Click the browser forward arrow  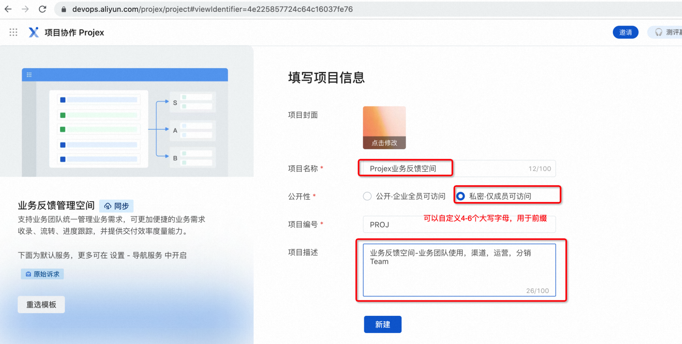point(25,9)
